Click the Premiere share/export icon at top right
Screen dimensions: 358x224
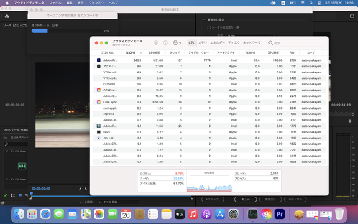click(x=352, y=16)
